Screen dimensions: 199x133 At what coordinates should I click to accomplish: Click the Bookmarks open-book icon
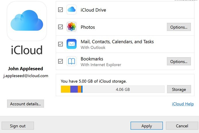pyautogui.click(x=71, y=61)
